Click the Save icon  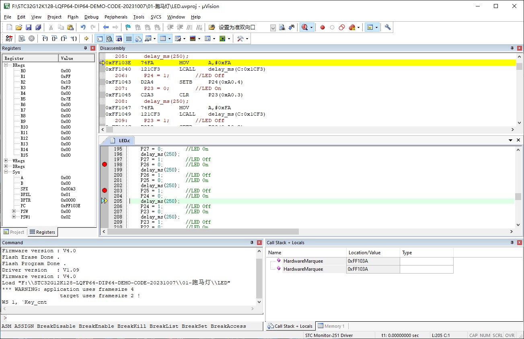[x=29, y=27]
